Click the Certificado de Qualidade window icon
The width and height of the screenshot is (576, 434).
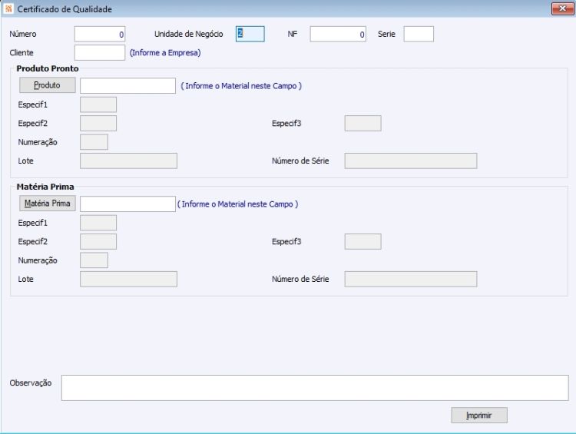[8, 8]
